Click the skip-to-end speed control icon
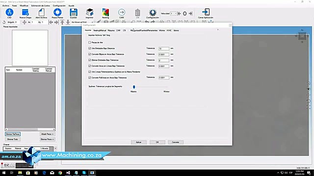The image size is (314, 176). [190, 14]
